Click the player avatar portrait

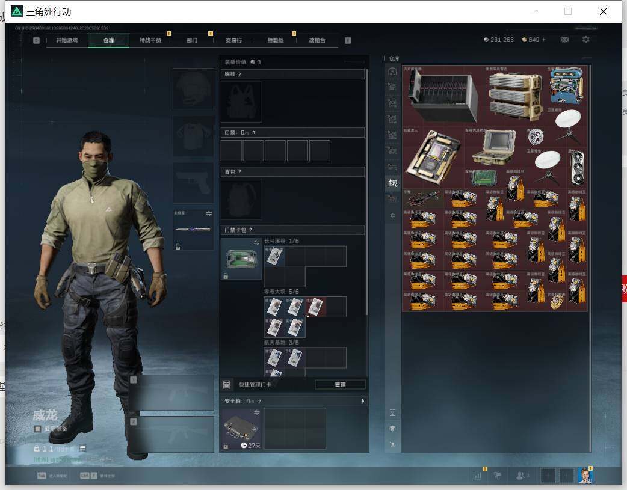point(585,476)
